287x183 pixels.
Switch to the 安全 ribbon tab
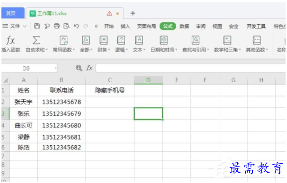pyautogui.click(x=234, y=26)
